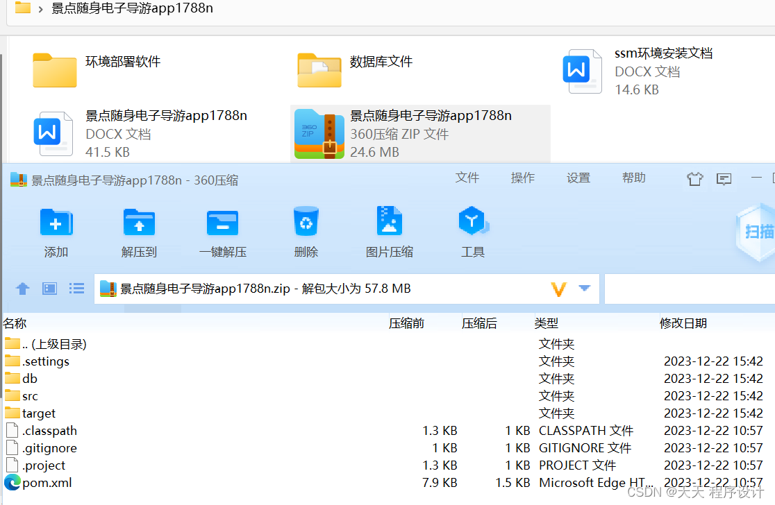The width and height of the screenshot is (775, 505).
Task: Minimize the 360压缩 window
Action: pyautogui.click(x=756, y=177)
